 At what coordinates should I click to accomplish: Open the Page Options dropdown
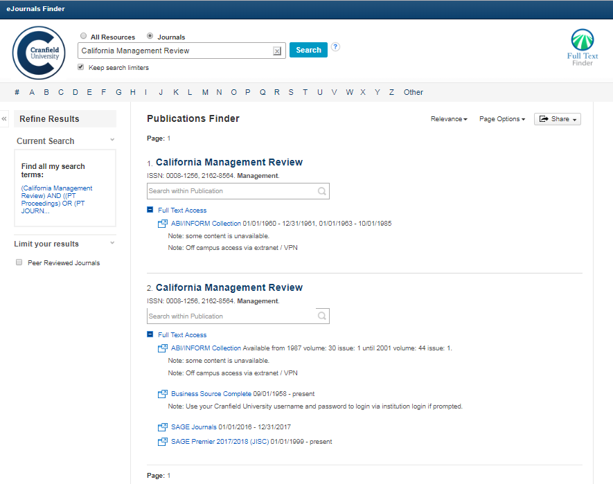coord(501,119)
